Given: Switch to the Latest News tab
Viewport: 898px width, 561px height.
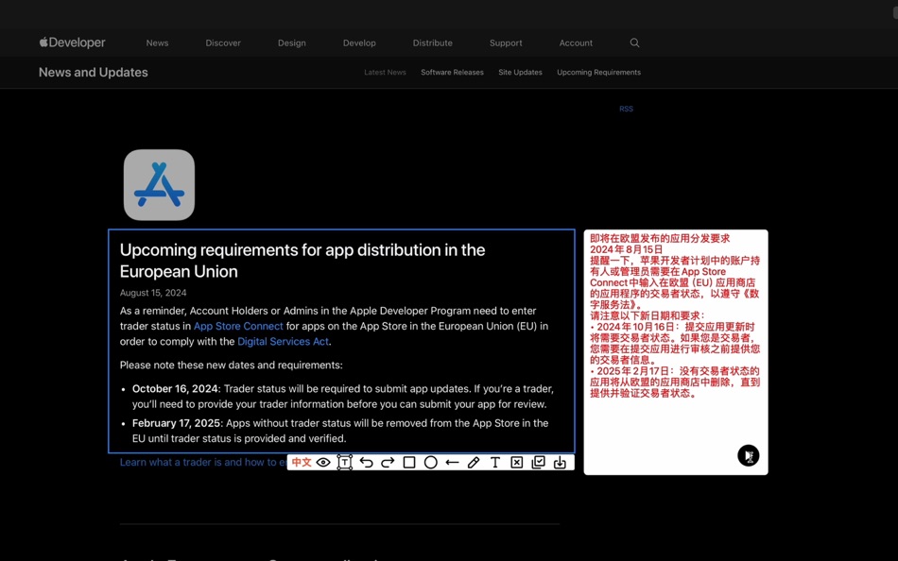Looking at the screenshot, I should click(x=385, y=72).
